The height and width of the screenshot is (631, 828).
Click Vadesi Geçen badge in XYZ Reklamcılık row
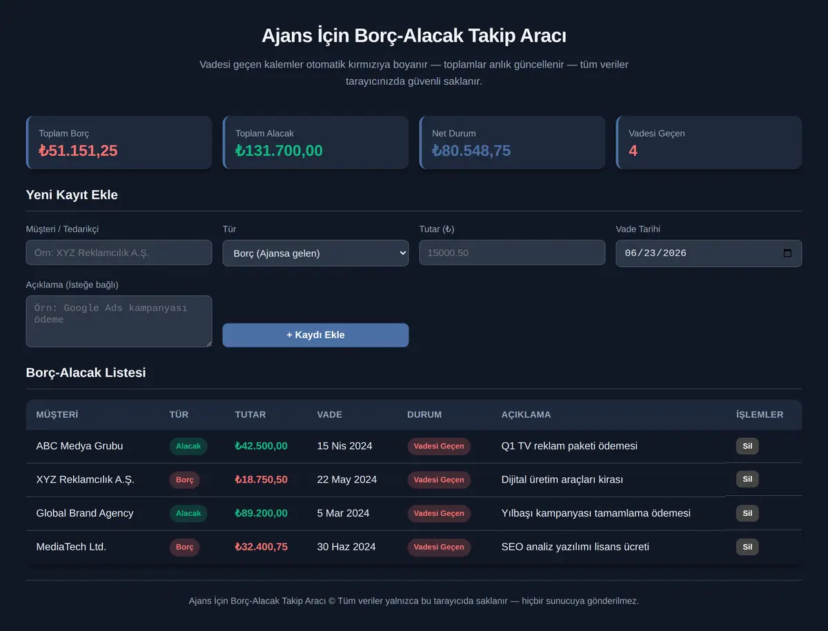(439, 479)
